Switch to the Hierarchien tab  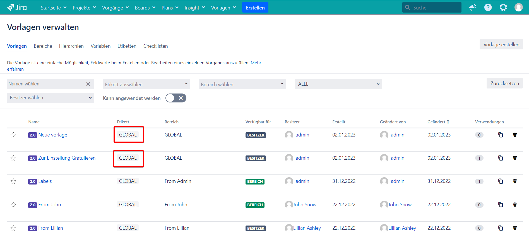coord(71,46)
